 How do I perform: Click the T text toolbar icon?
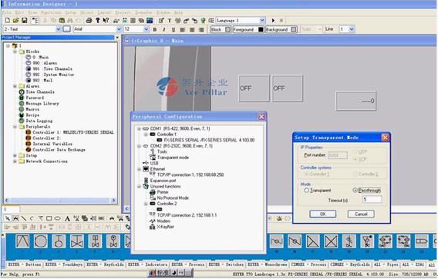[170, 20]
